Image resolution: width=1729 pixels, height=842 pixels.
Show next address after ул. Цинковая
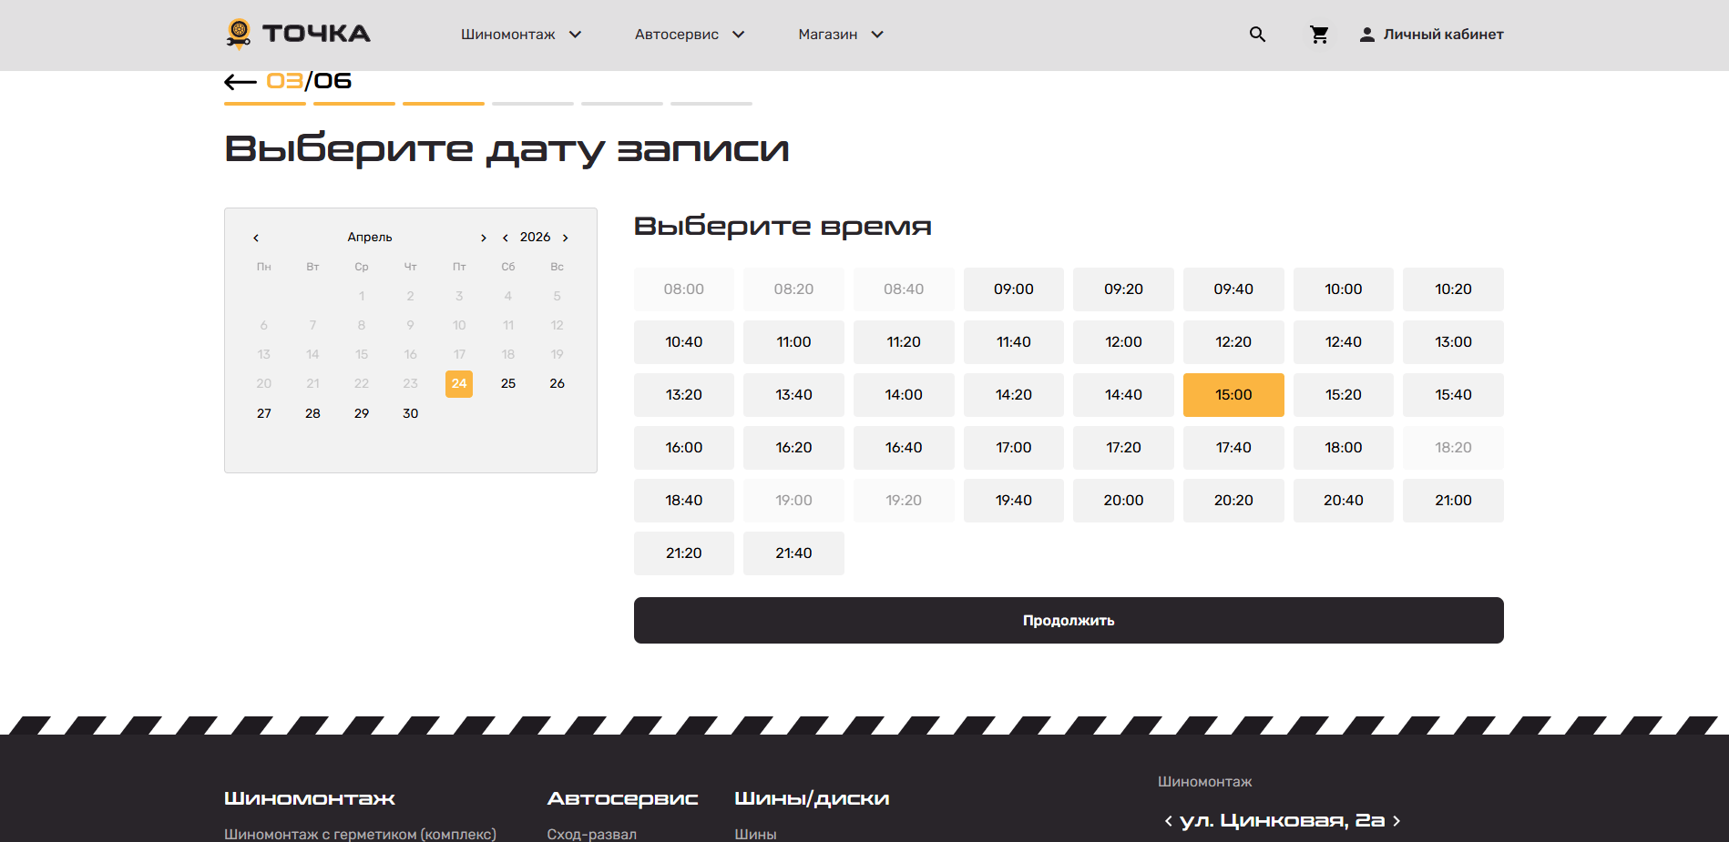[1396, 821]
